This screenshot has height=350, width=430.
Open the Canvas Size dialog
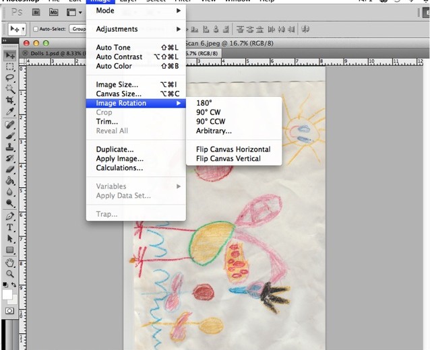tap(136, 94)
